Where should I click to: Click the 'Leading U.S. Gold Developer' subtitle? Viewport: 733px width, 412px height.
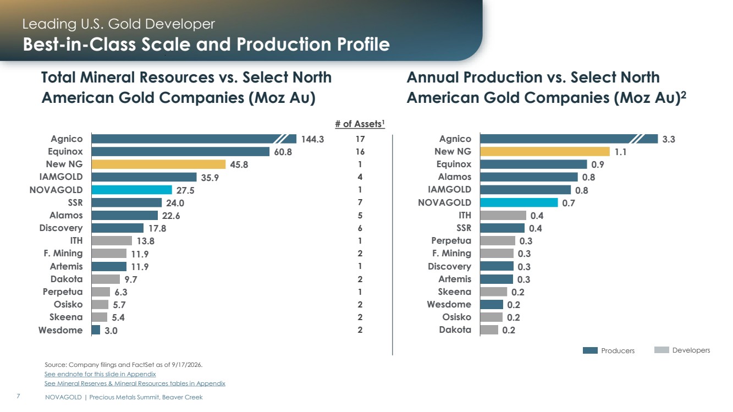pos(119,24)
